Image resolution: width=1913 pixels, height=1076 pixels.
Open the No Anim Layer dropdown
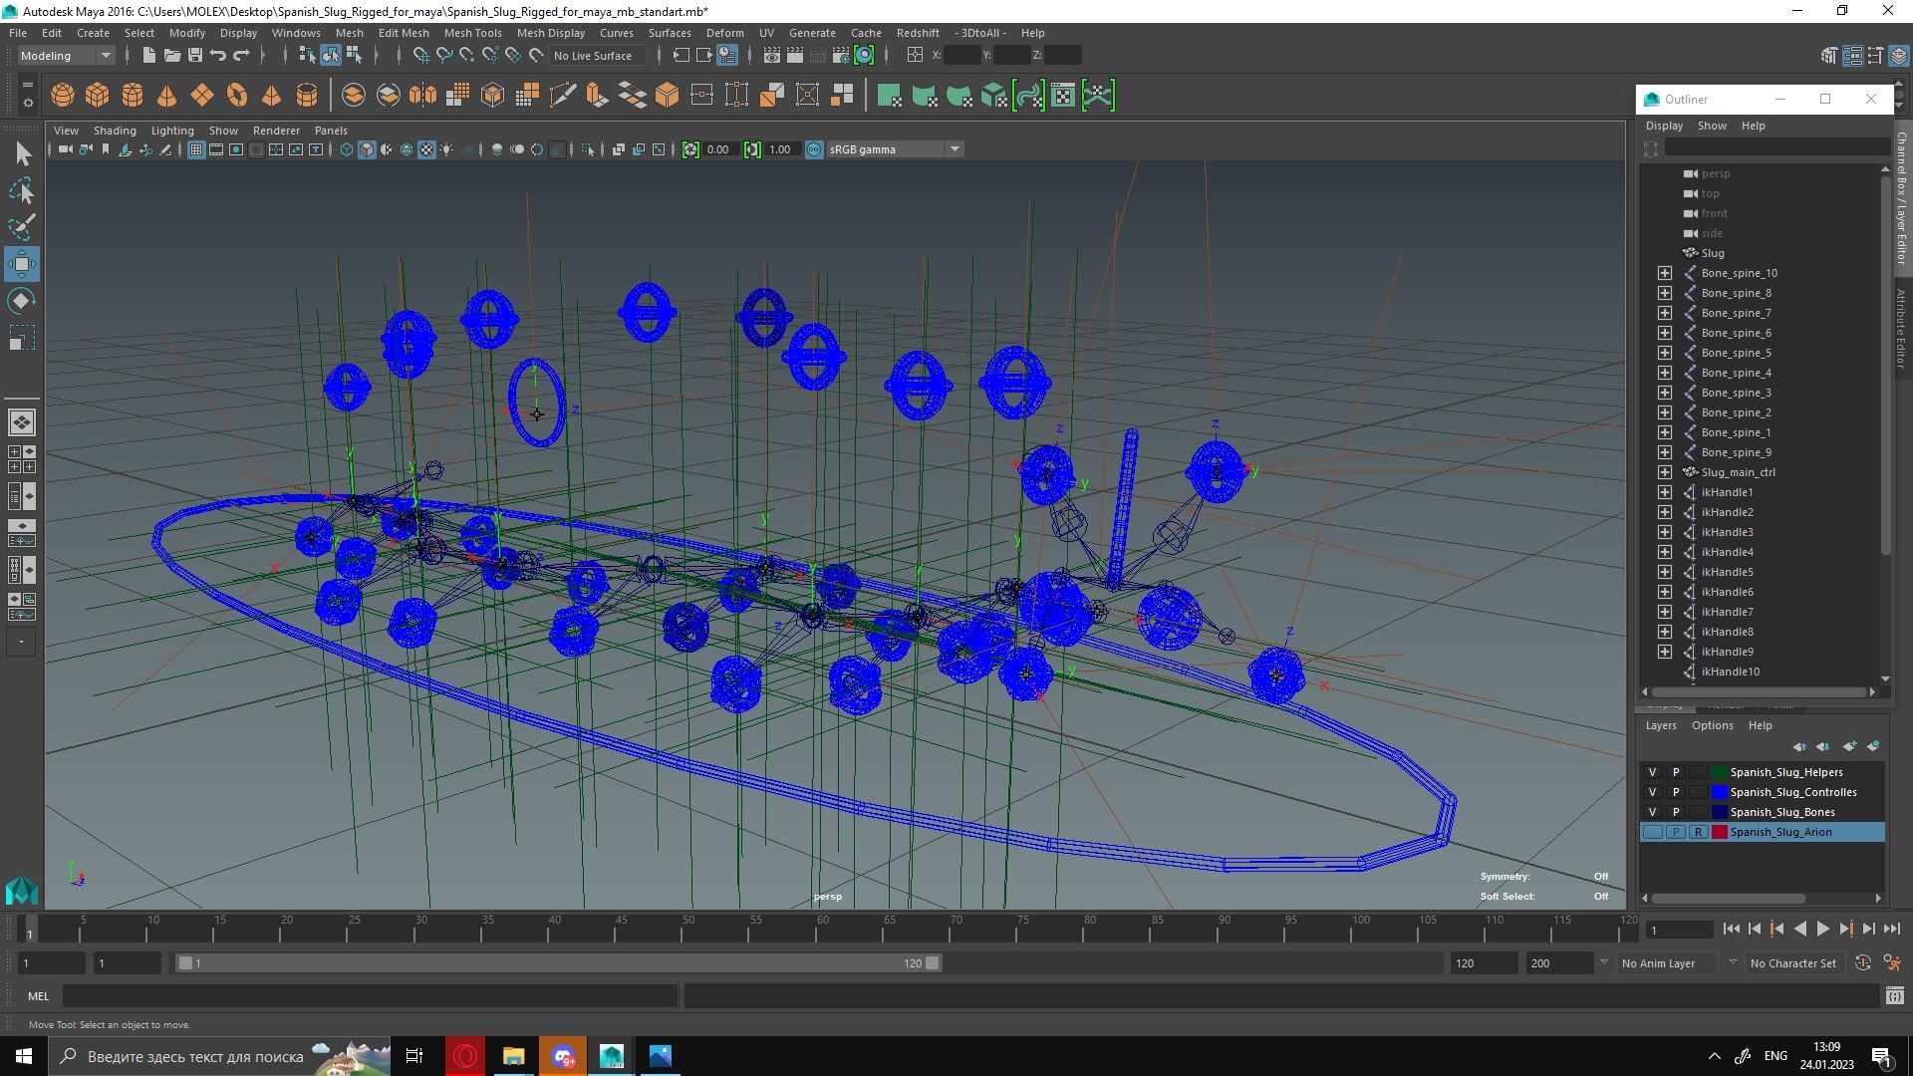tap(1678, 963)
